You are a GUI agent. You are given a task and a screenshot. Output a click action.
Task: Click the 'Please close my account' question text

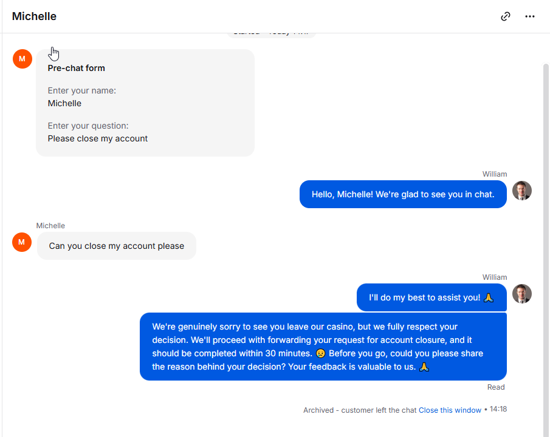coord(97,139)
